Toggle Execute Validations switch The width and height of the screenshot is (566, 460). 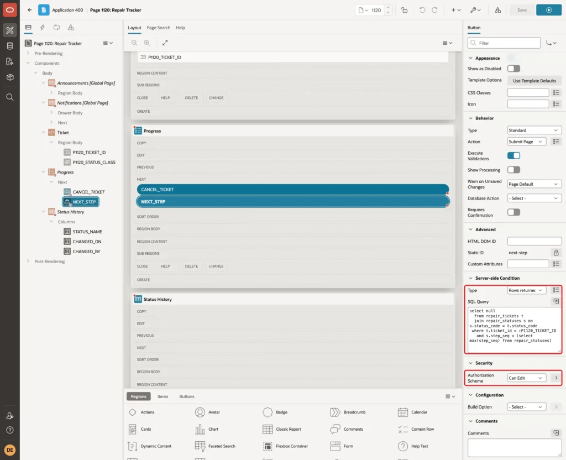coord(513,155)
